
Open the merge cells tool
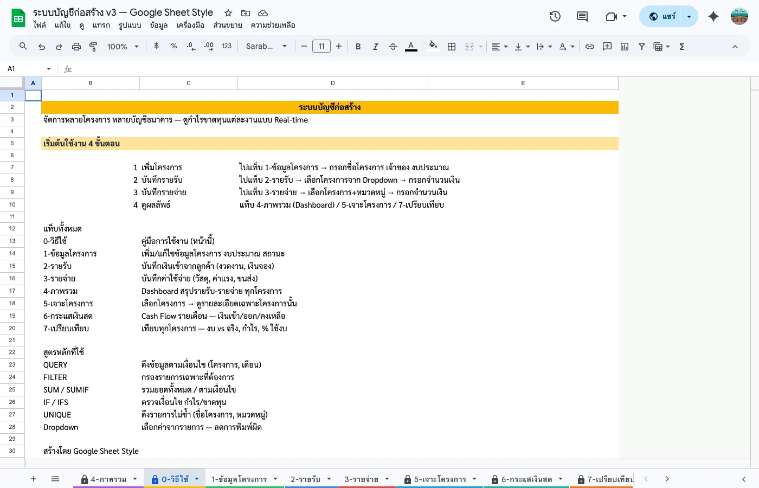coord(469,46)
